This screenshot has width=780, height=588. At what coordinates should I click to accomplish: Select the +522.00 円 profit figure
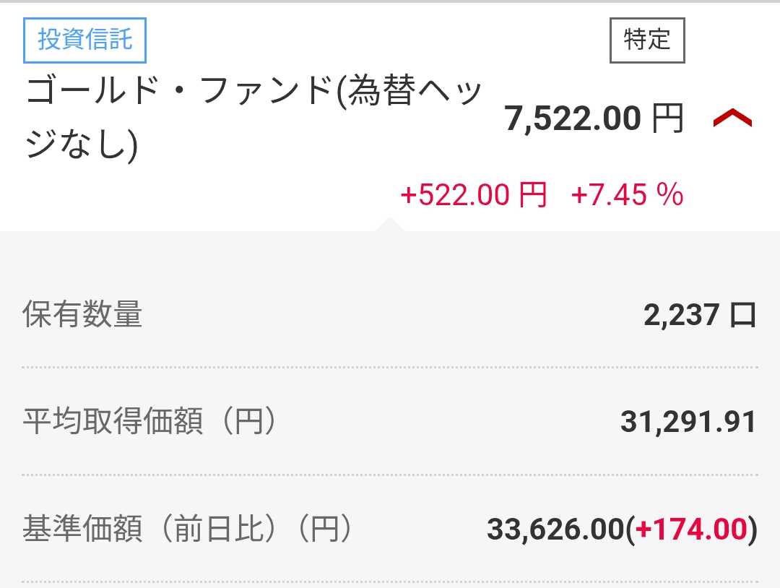tap(473, 195)
